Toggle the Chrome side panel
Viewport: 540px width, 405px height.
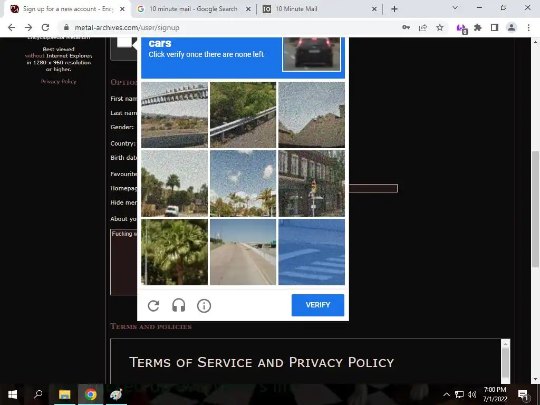(x=495, y=27)
